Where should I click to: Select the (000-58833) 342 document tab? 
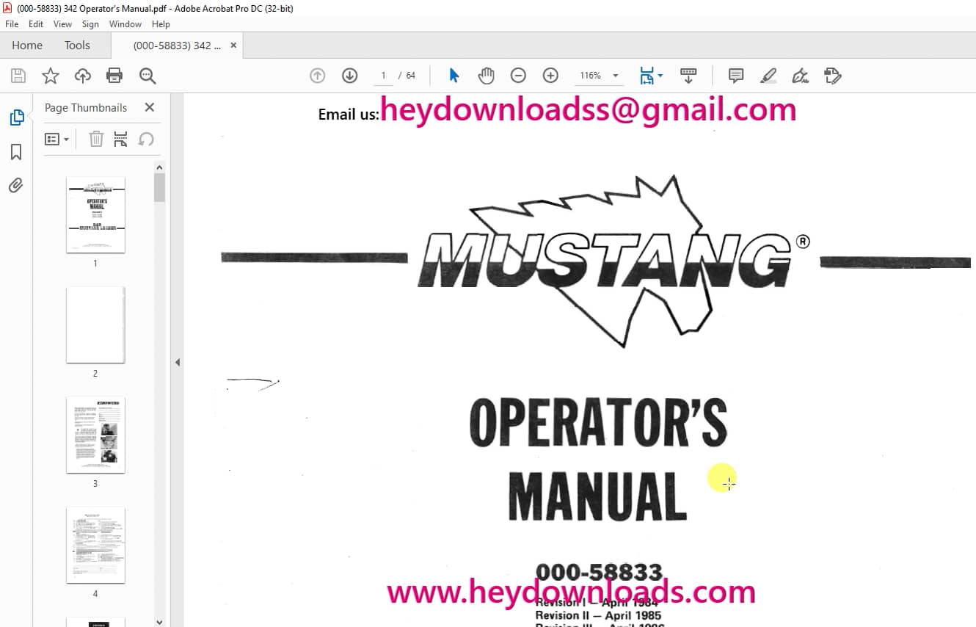point(177,46)
